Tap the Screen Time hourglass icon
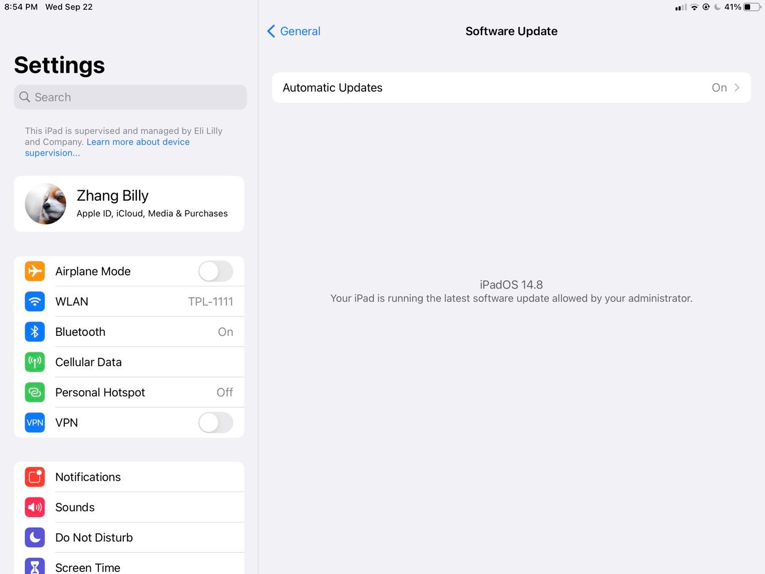The height and width of the screenshot is (574, 765). (x=35, y=567)
